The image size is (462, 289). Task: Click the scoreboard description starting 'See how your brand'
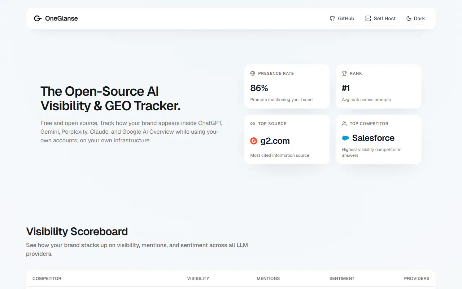click(x=137, y=250)
